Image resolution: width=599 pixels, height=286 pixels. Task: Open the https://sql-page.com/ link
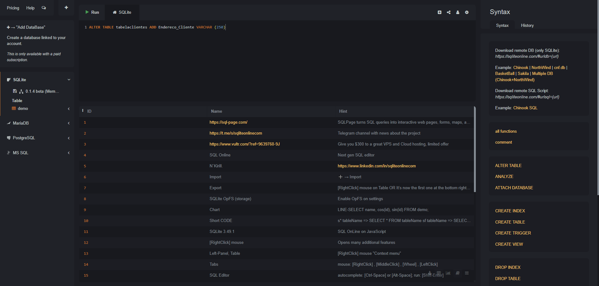click(x=229, y=122)
